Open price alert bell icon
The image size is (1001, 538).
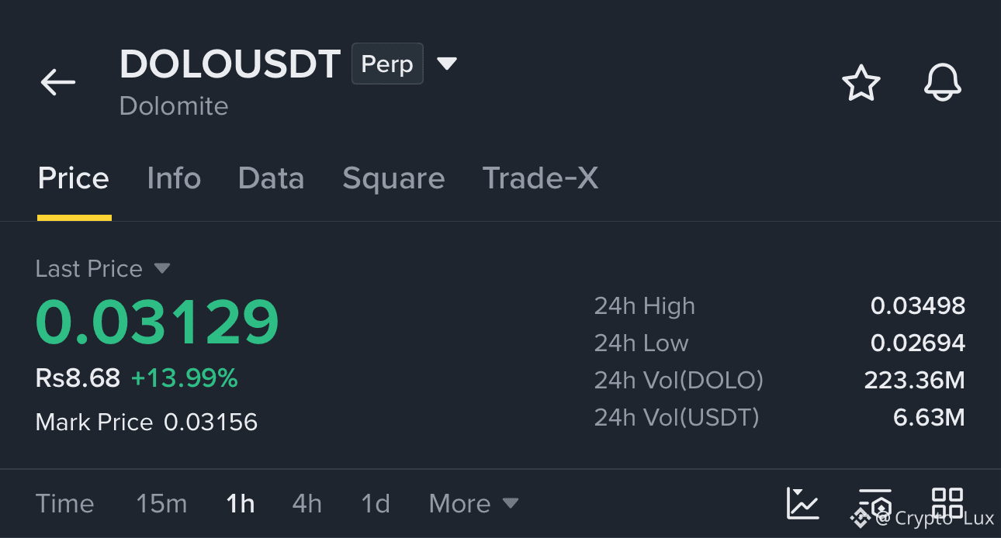tap(943, 82)
